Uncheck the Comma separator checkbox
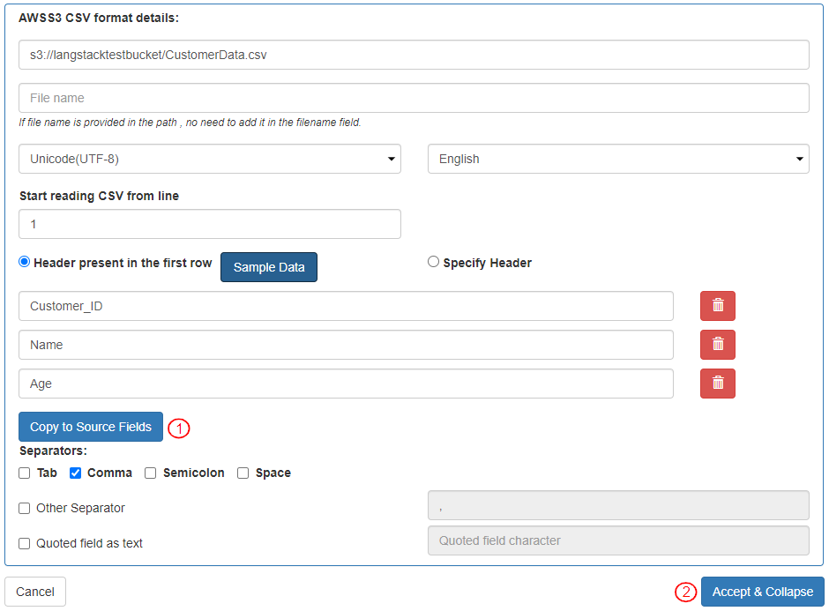The image size is (829, 611). [76, 473]
